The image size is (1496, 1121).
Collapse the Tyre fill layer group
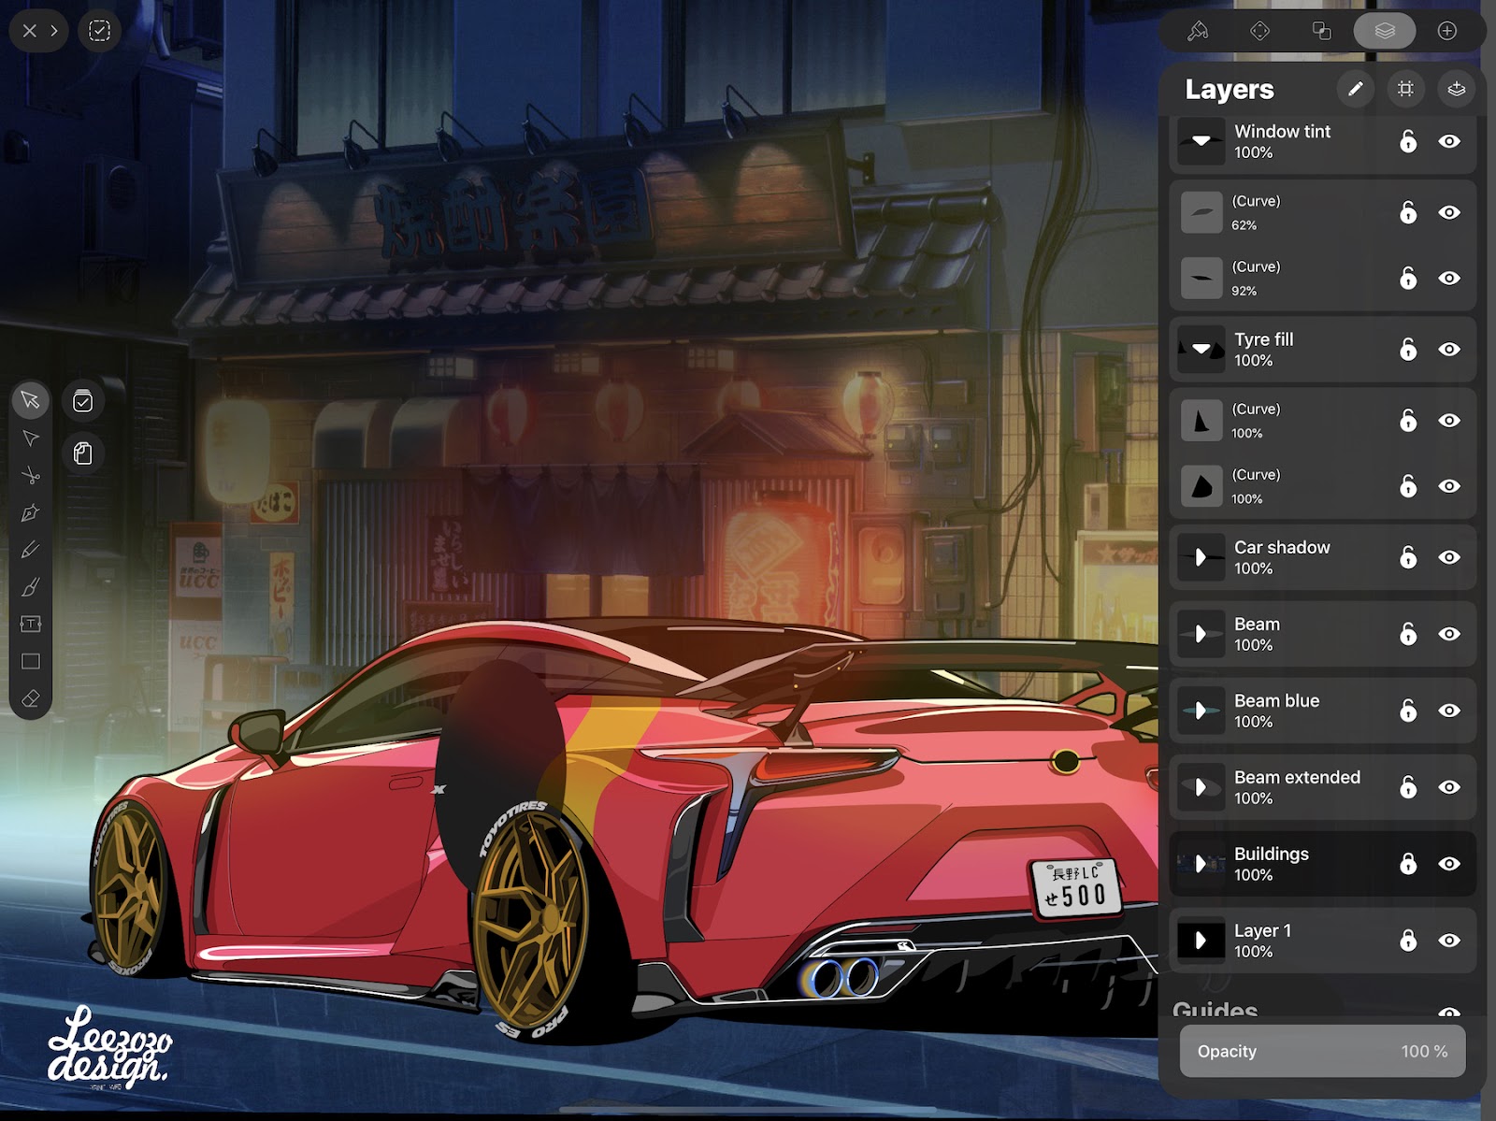1201,349
